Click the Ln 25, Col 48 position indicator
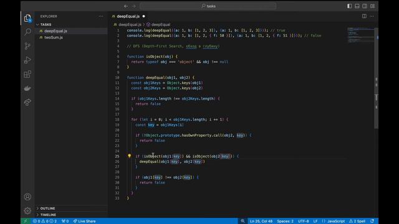Viewport: 399px width, 224px height. point(261,221)
